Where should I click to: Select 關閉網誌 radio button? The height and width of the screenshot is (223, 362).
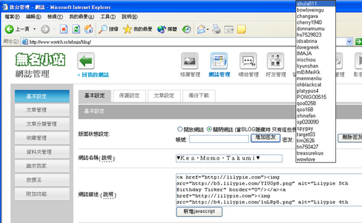coord(209,129)
